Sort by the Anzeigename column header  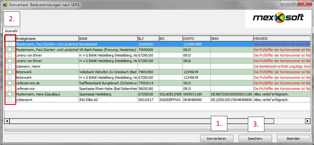click(47, 38)
